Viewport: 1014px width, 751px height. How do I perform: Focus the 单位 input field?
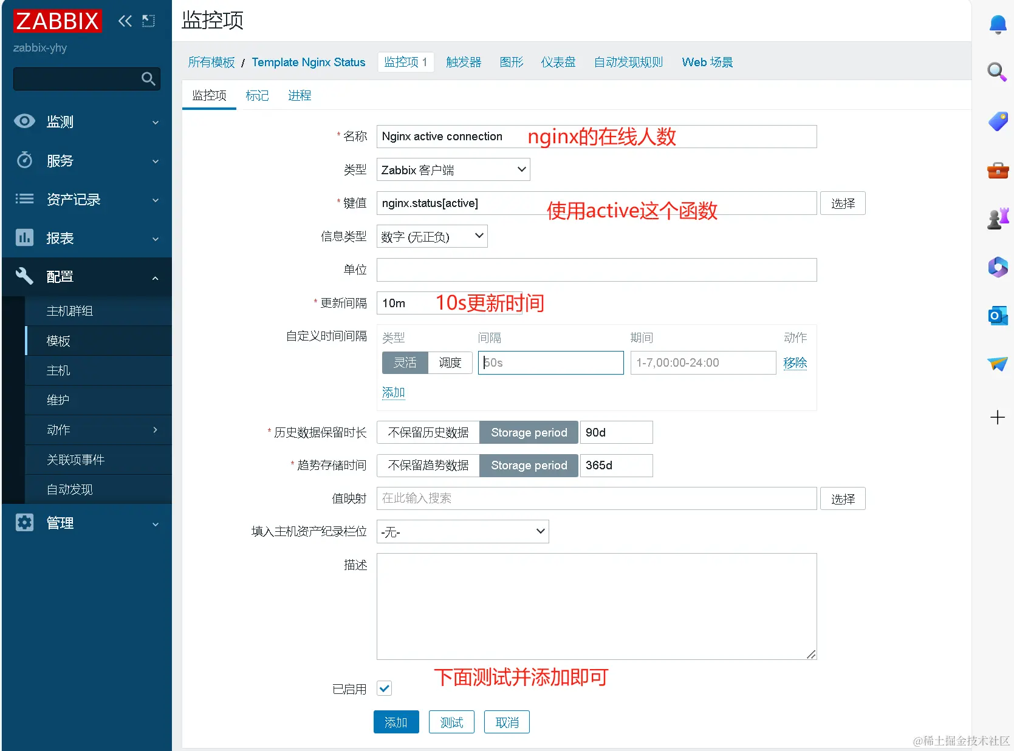(x=597, y=270)
